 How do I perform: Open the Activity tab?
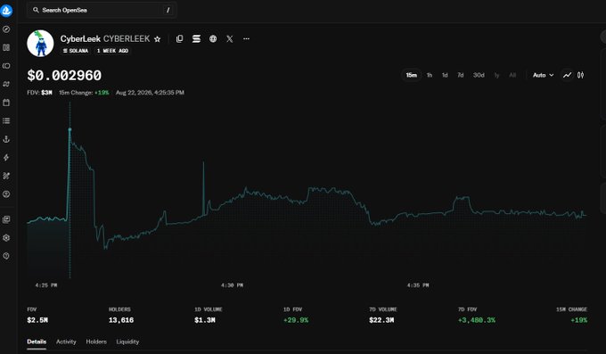(66, 342)
